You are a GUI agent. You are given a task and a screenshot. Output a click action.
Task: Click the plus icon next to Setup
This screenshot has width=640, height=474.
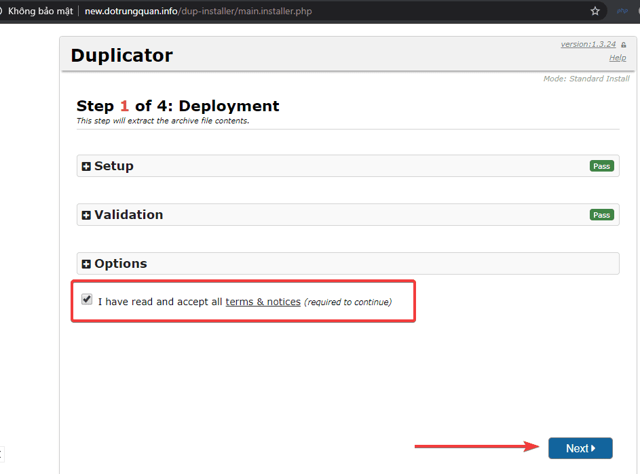pyautogui.click(x=86, y=167)
